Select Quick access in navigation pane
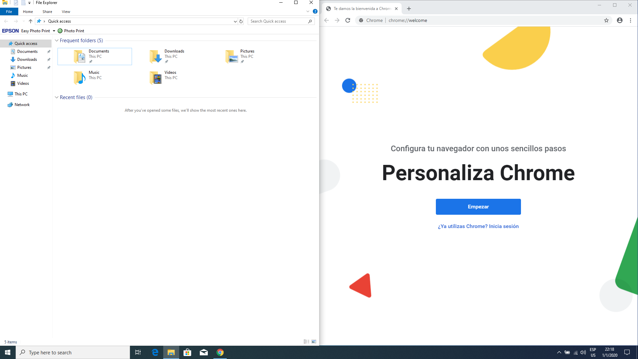The width and height of the screenshot is (638, 359). click(x=26, y=44)
